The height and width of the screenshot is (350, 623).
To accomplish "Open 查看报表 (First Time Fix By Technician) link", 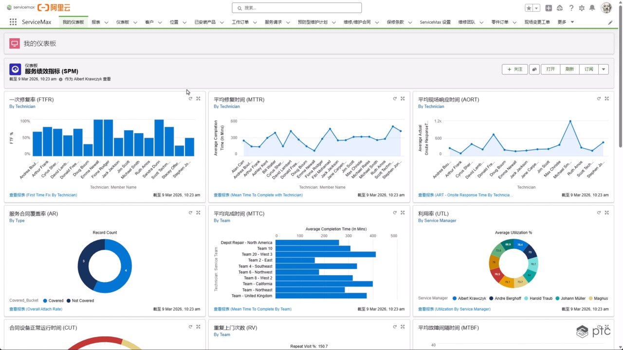I will point(43,195).
